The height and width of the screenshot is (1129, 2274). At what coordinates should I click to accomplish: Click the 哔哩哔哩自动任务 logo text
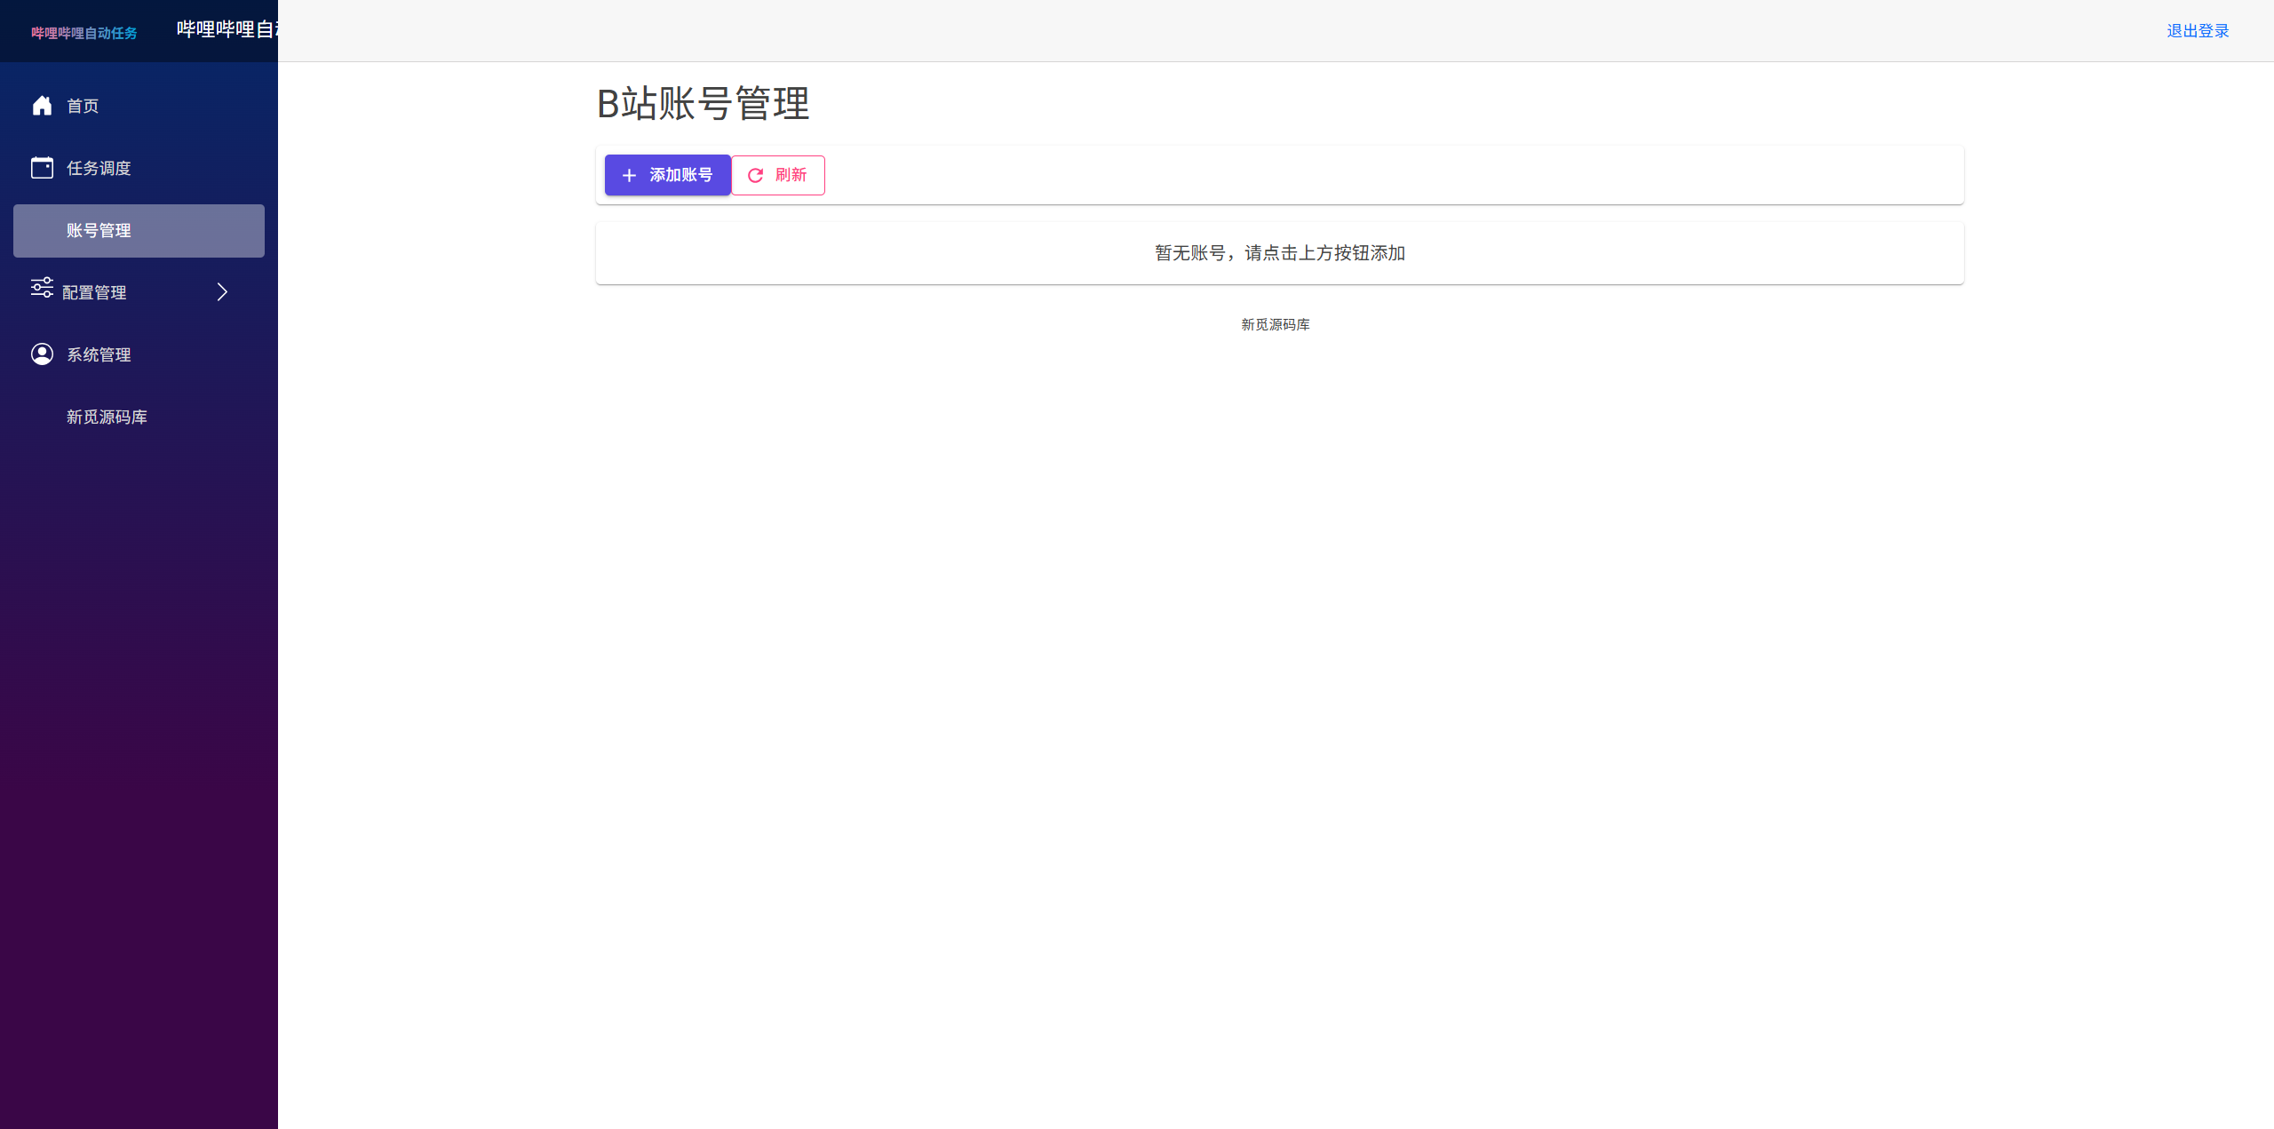tap(83, 32)
